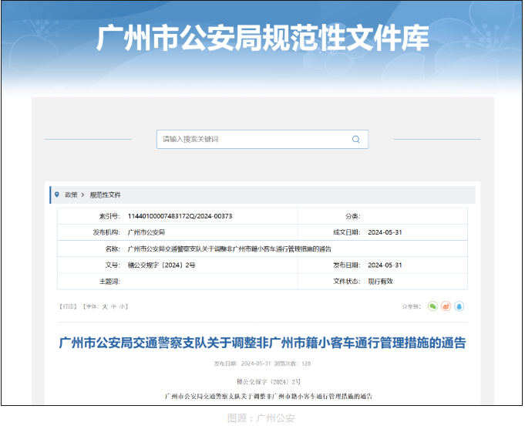Share via the blue QQ icon
The width and height of the screenshot is (525, 426).
coord(459,306)
